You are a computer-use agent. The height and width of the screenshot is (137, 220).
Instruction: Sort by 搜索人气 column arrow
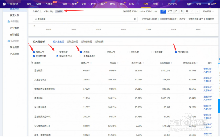pyautogui.click(x=91, y=63)
